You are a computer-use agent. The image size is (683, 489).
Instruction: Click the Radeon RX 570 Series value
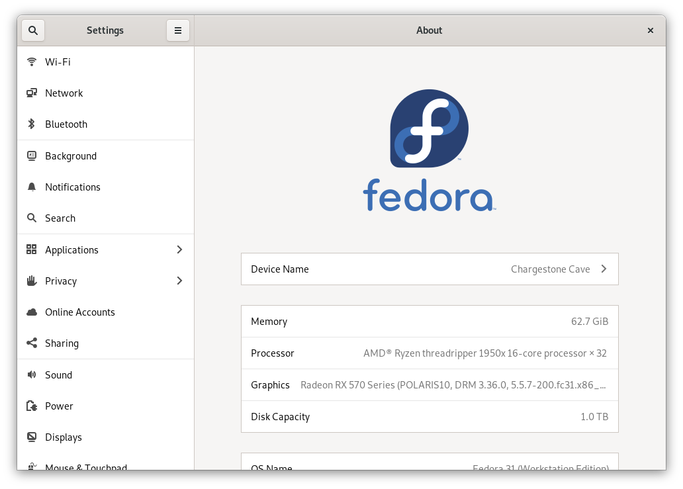click(453, 385)
